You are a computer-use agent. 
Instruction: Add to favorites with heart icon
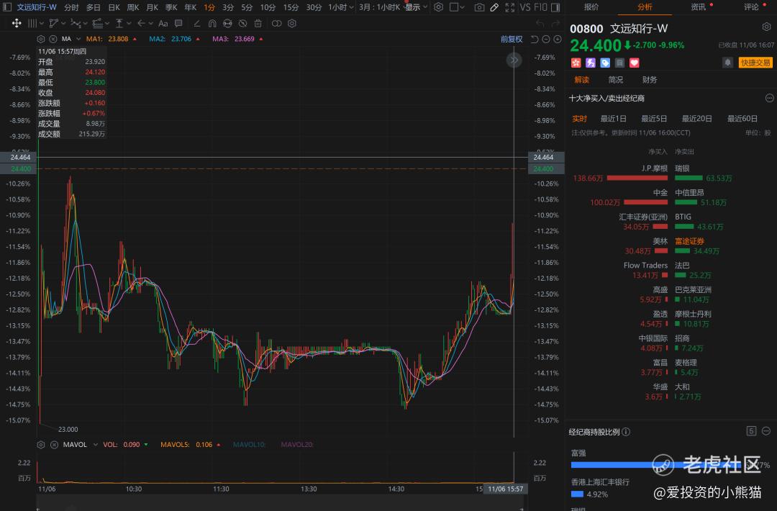point(635,63)
